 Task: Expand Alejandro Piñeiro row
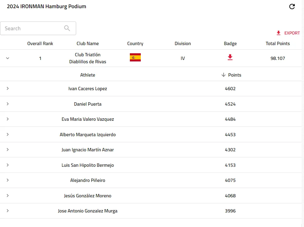8,180
